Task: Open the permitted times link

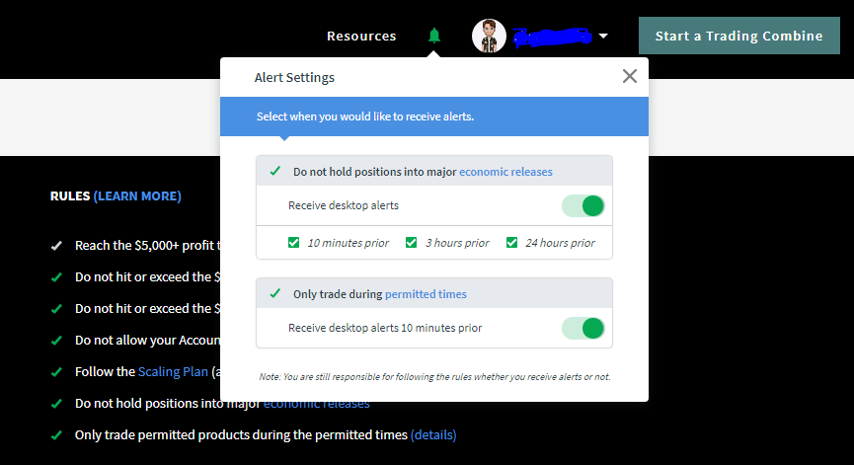Action: [426, 294]
